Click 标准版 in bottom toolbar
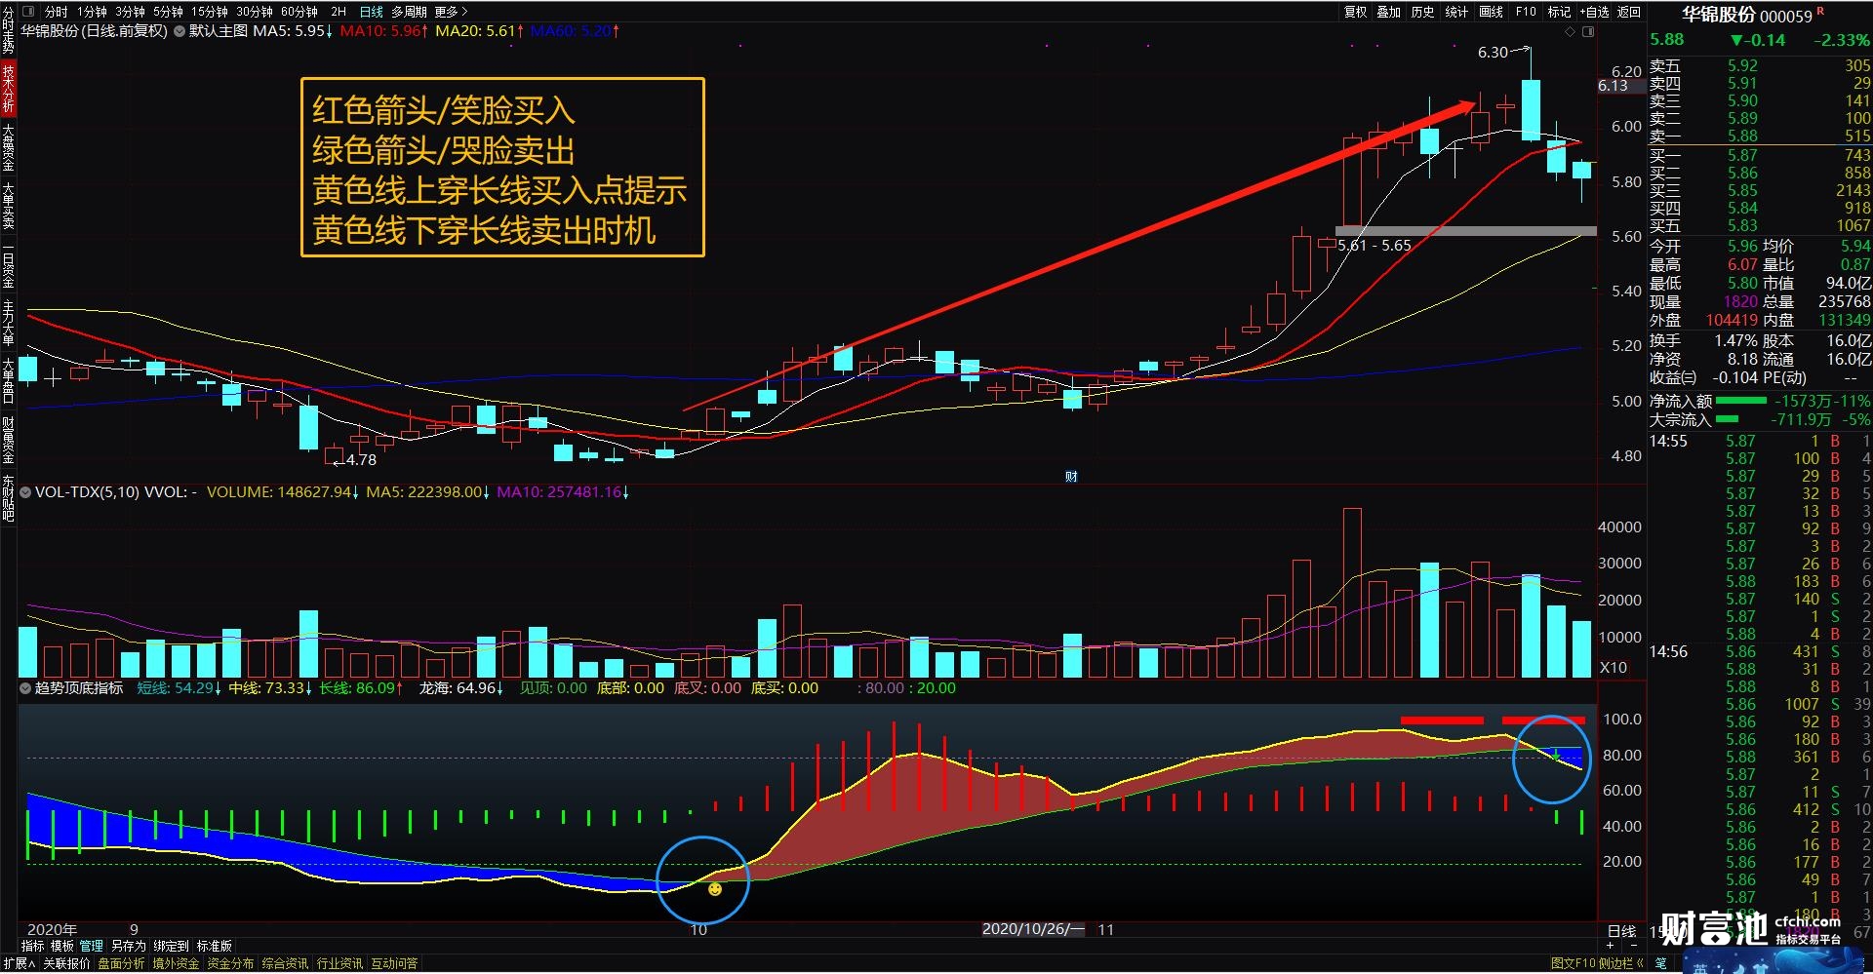1873x974 pixels. coord(214,946)
